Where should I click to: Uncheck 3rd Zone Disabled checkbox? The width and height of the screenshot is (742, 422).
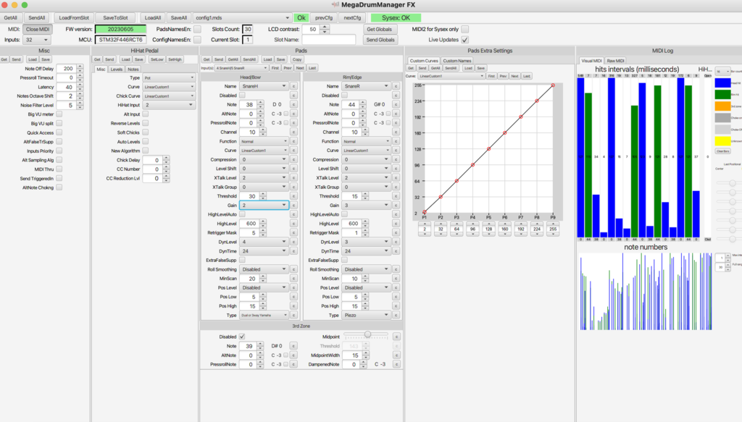tap(242, 337)
